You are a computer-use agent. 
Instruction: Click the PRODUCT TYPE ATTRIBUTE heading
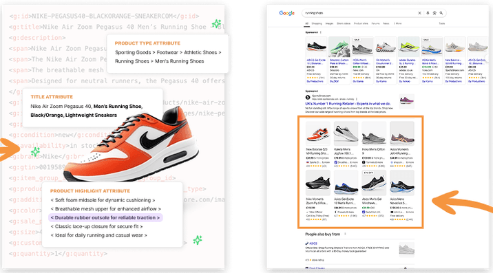(147, 43)
